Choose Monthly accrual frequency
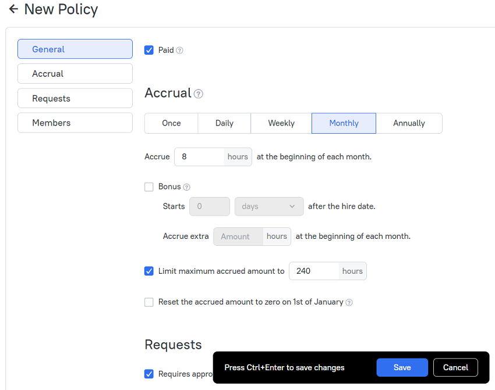The image size is (495, 390). (x=344, y=123)
